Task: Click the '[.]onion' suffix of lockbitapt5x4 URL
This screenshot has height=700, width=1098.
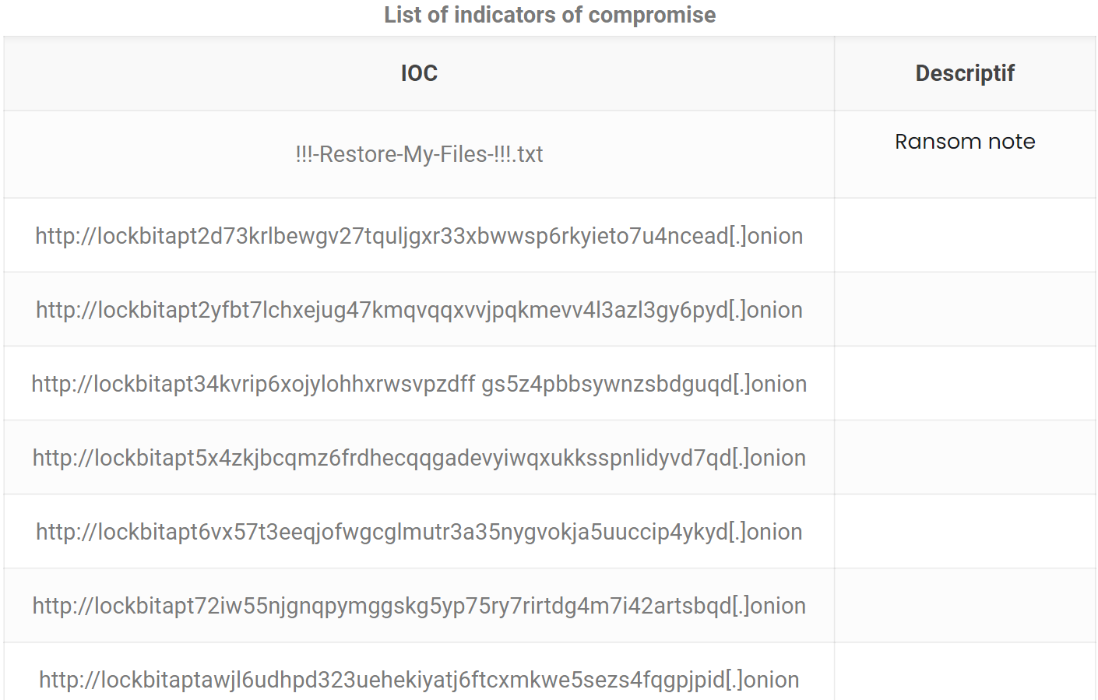Action: tap(769, 458)
